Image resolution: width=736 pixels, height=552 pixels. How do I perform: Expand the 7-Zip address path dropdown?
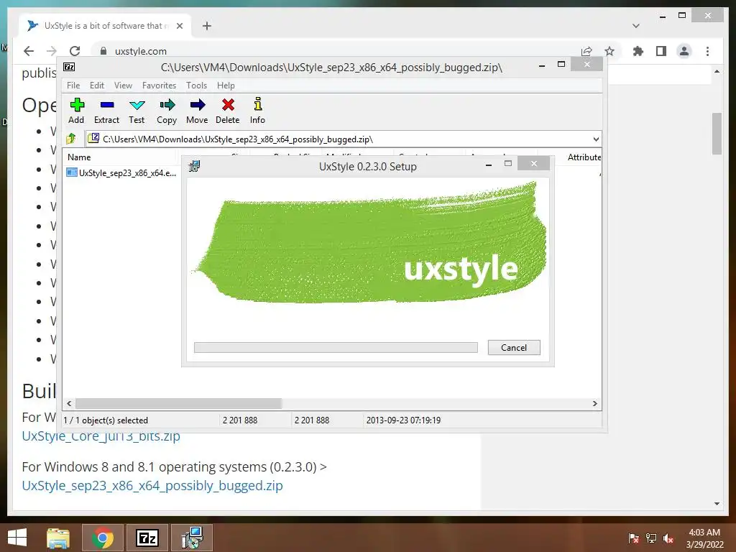tap(596, 139)
